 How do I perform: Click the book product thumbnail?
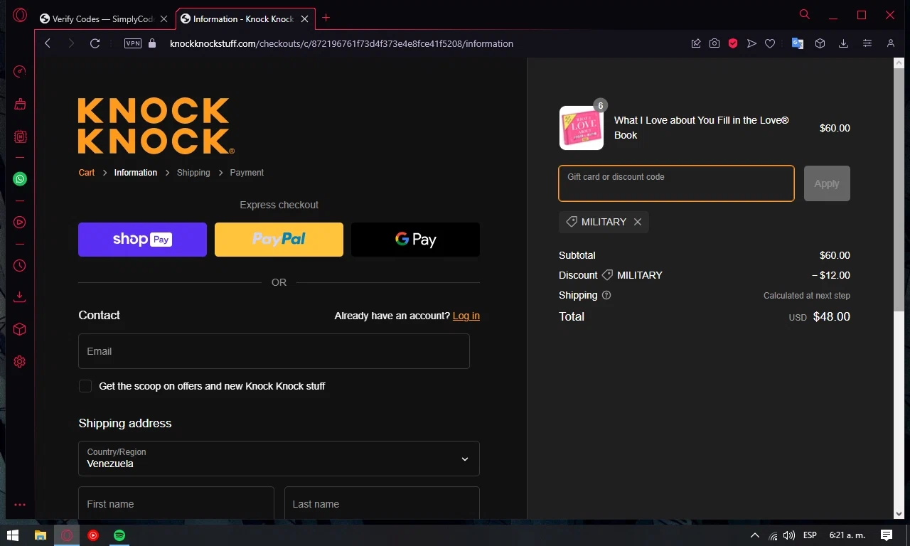point(582,128)
